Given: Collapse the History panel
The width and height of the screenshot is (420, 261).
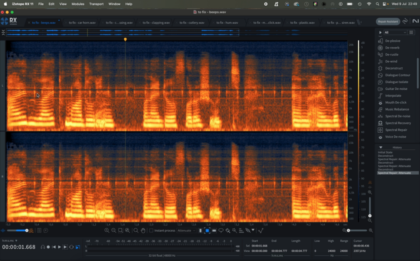Looking at the screenshot, I should (x=381, y=148).
